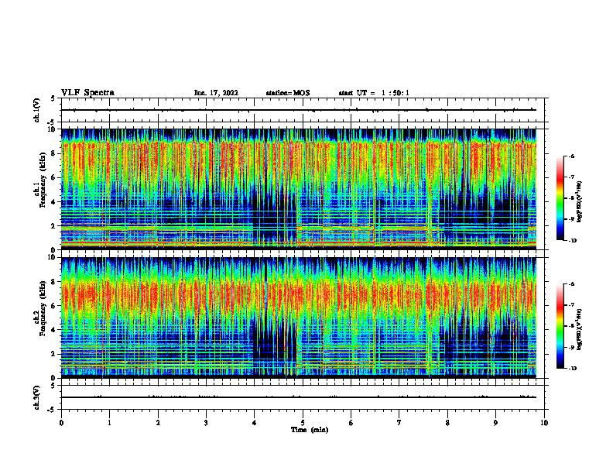Click the ch.1 spectrogram color scale bar
Image resolution: width=613 pixels, height=474 pixels.
click(560, 198)
